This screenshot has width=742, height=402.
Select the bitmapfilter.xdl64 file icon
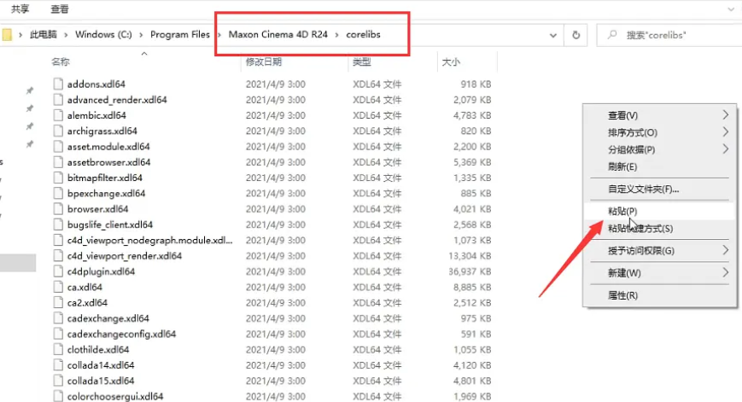point(58,178)
